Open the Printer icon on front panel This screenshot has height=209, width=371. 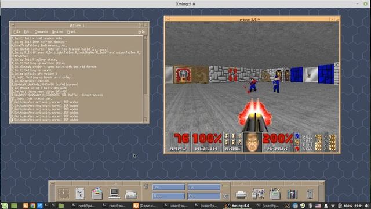click(x=241, y=194)
